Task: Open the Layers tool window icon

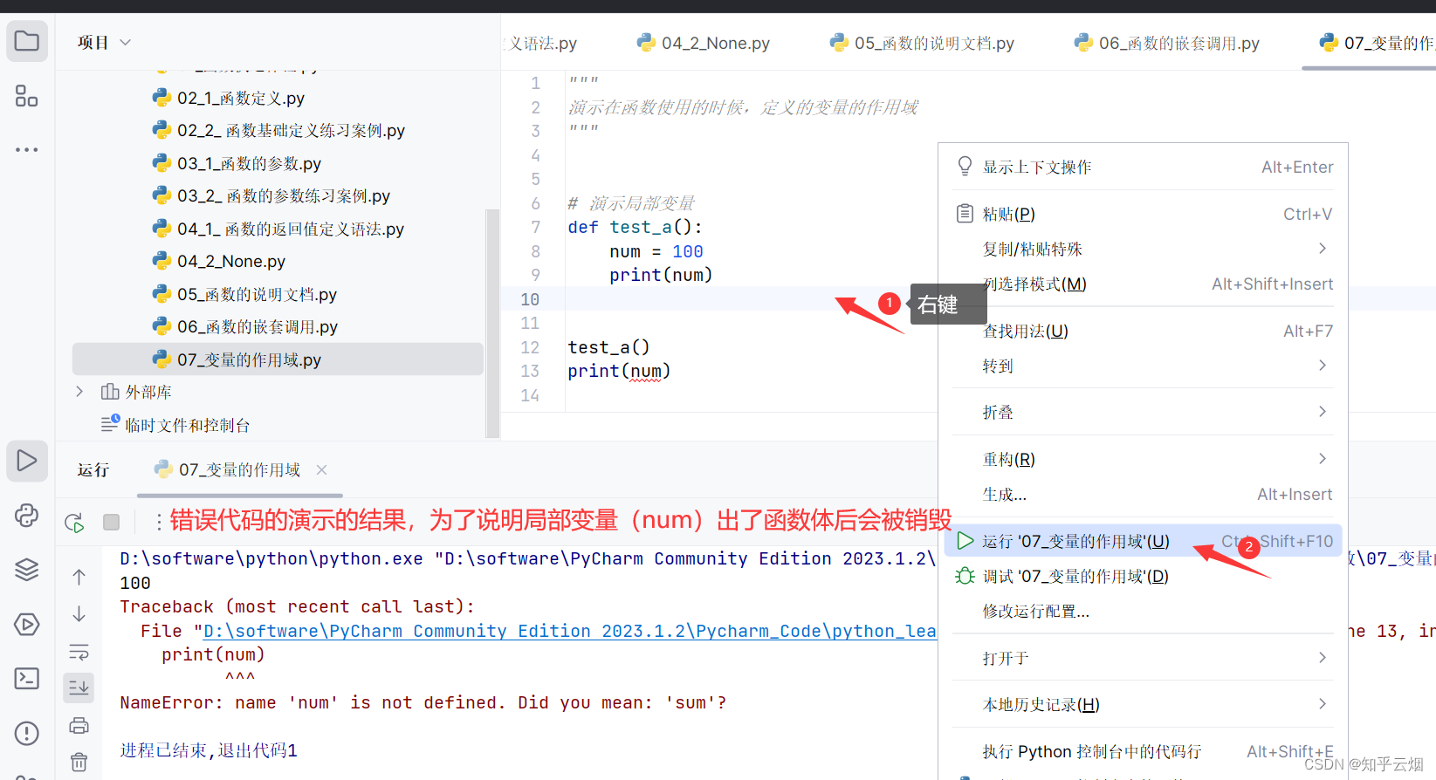Action: coord(27,570)
